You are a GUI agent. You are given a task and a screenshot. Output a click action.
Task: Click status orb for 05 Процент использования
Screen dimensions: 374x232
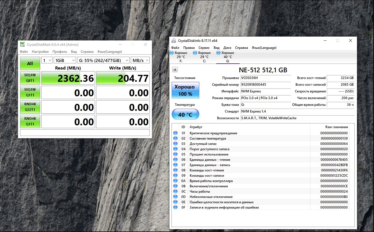coord(175,154)
